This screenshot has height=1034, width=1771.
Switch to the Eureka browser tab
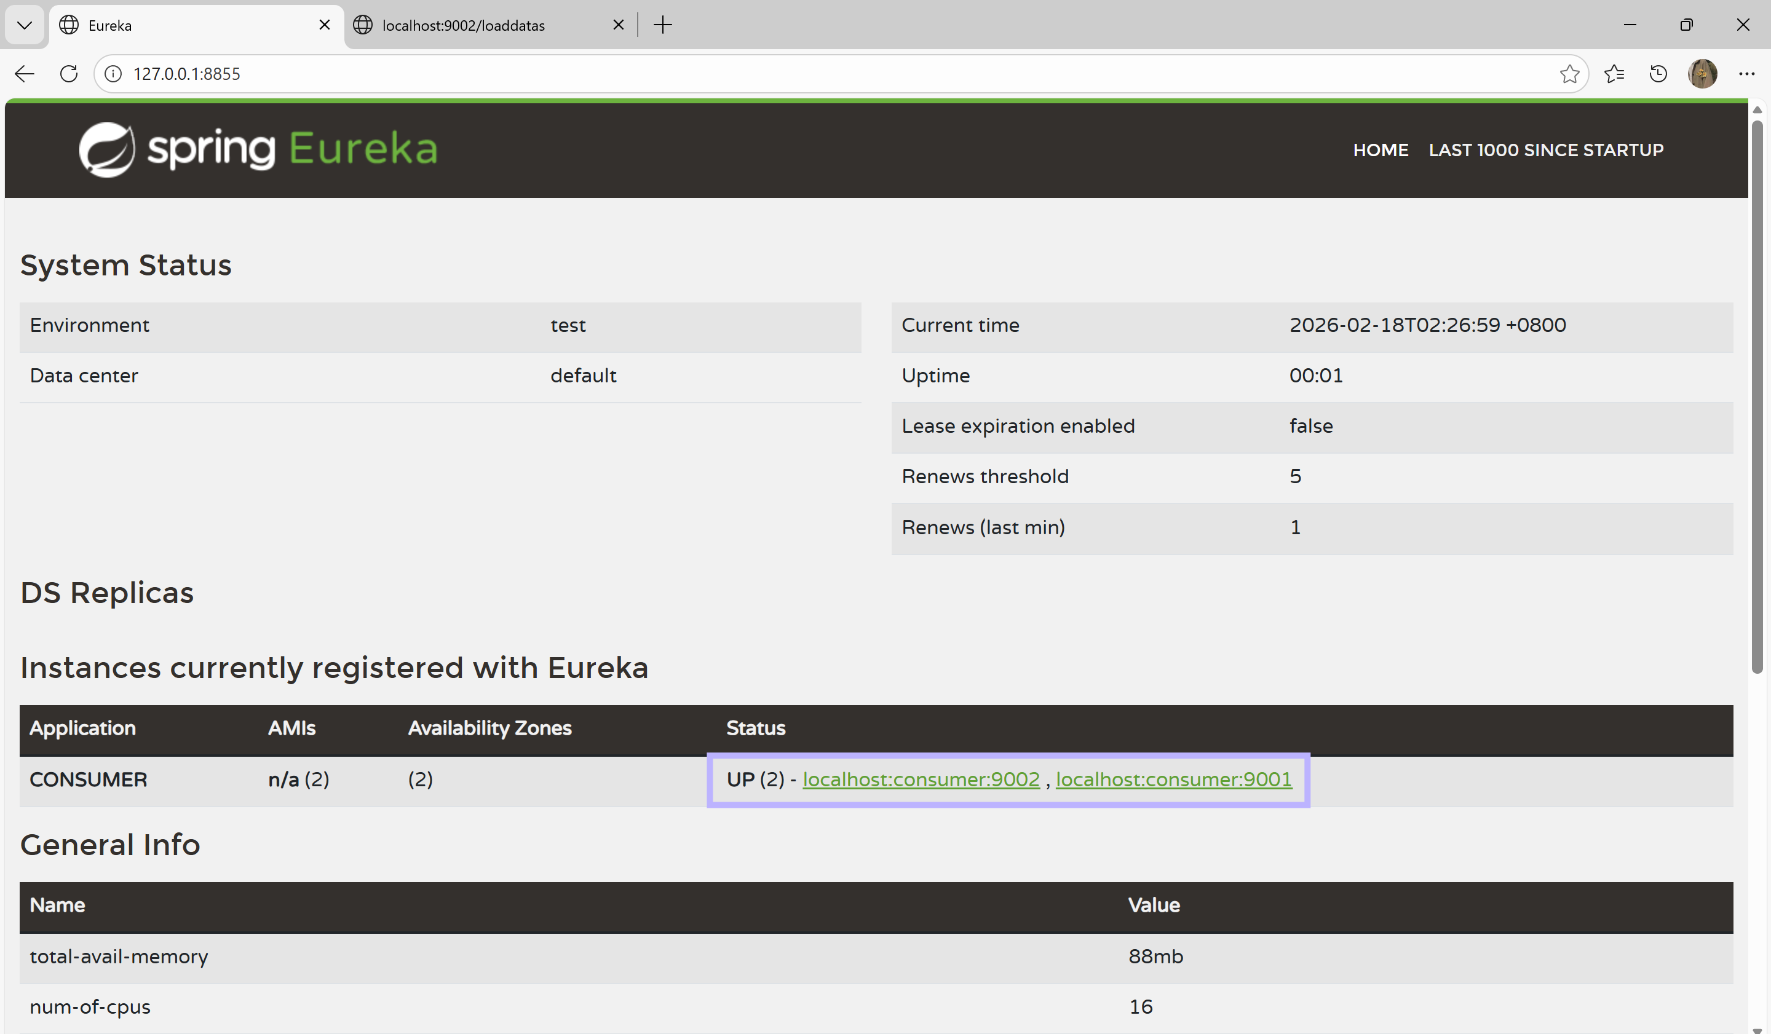197,25
